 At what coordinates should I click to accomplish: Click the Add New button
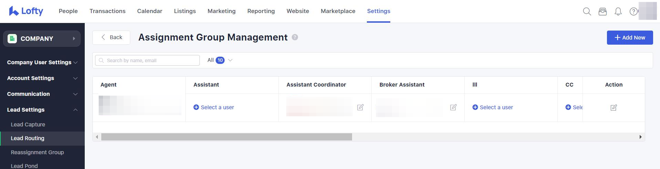click(629, 37)
